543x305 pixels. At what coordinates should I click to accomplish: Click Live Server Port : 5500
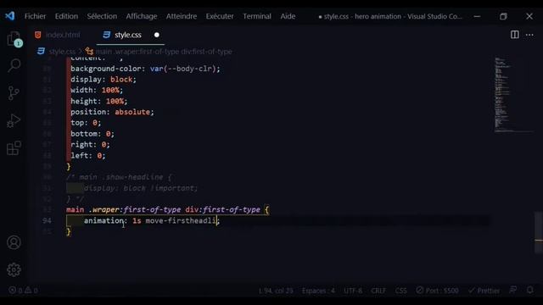(x=438, y=291)
